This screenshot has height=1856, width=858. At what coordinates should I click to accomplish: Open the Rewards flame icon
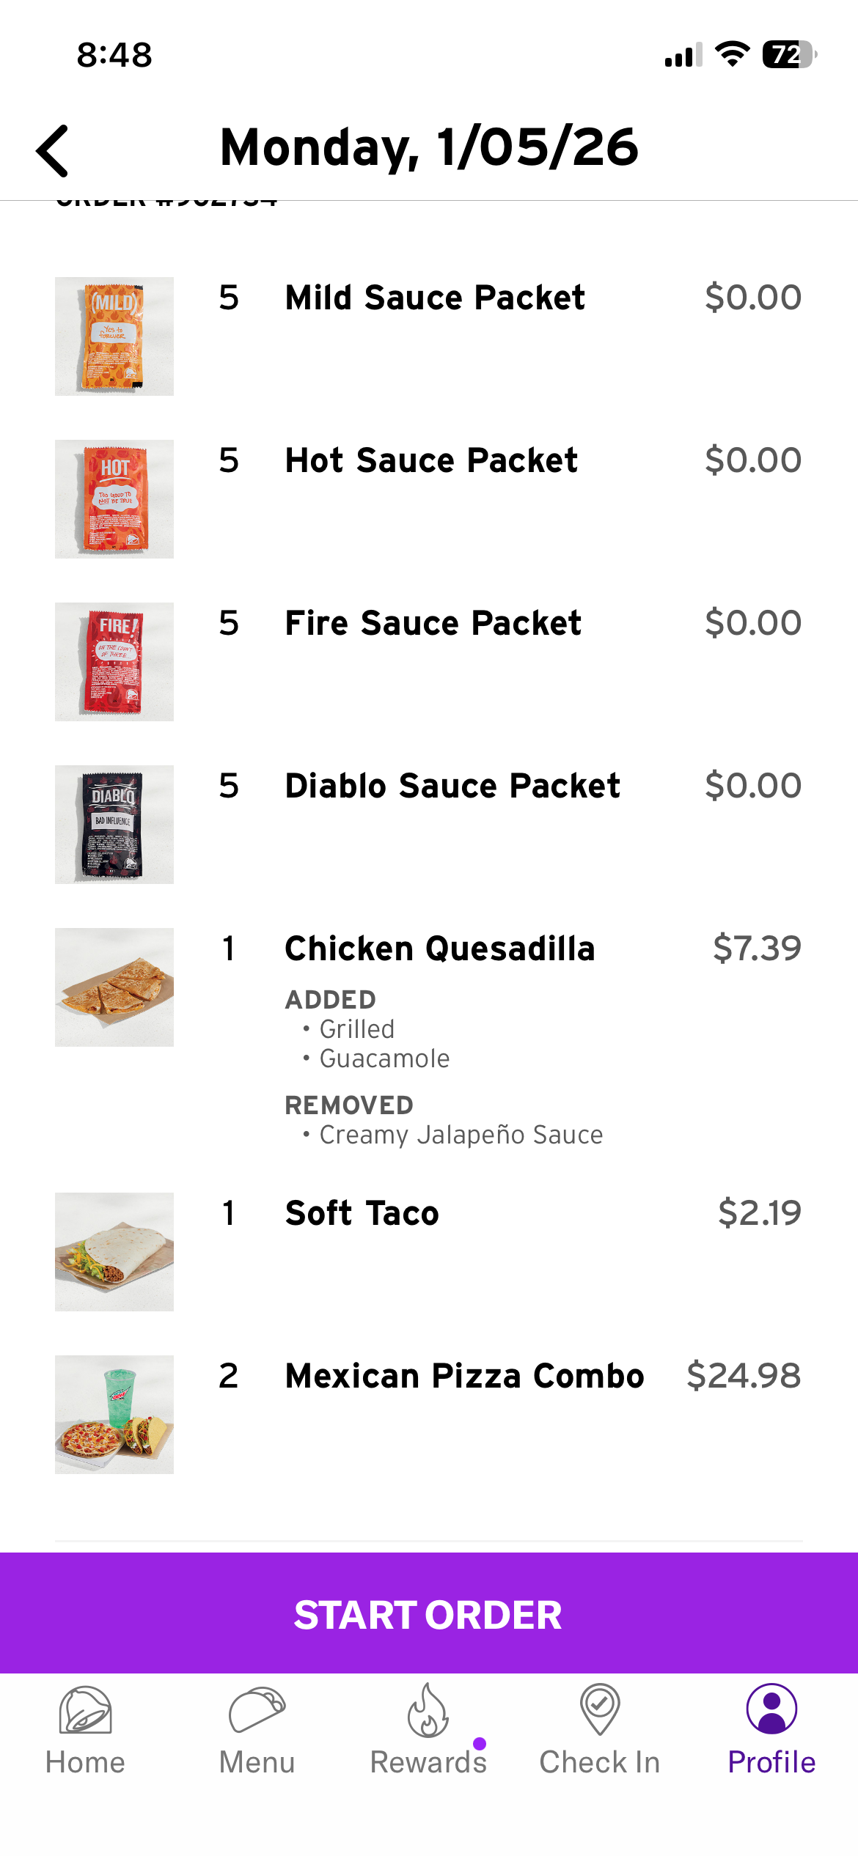[x=428, y=1711]
